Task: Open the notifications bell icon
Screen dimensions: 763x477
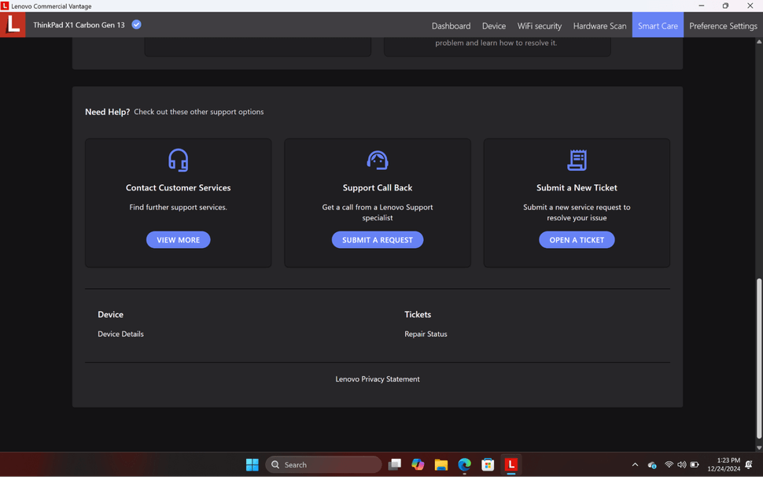Action: (x=749, y=465)
